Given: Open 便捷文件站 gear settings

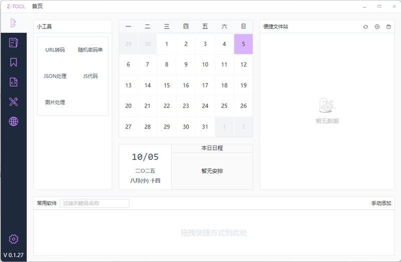Looking at the screenshot, I should 377,27.
